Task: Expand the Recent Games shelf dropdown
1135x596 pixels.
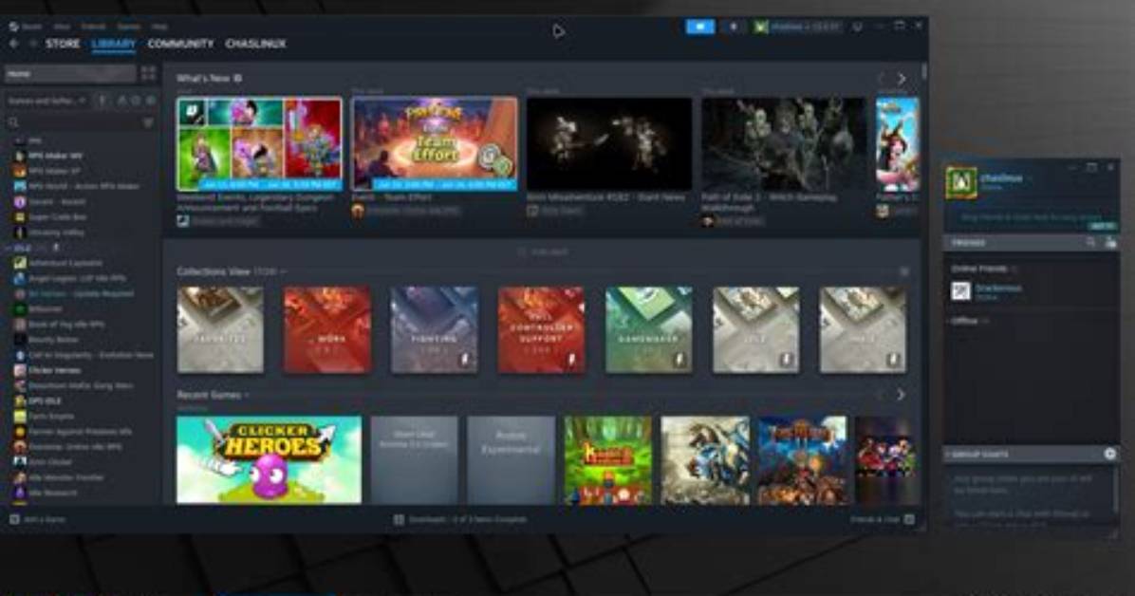Action: [x=247, y=395]
